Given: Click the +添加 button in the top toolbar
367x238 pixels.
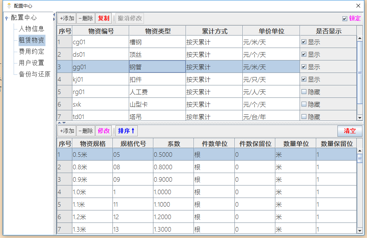Looking at the screenshot, I should 67,18.
